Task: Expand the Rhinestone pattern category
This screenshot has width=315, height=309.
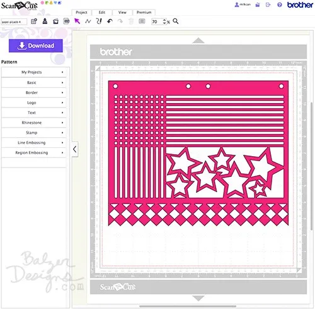Action: (33, 123)
